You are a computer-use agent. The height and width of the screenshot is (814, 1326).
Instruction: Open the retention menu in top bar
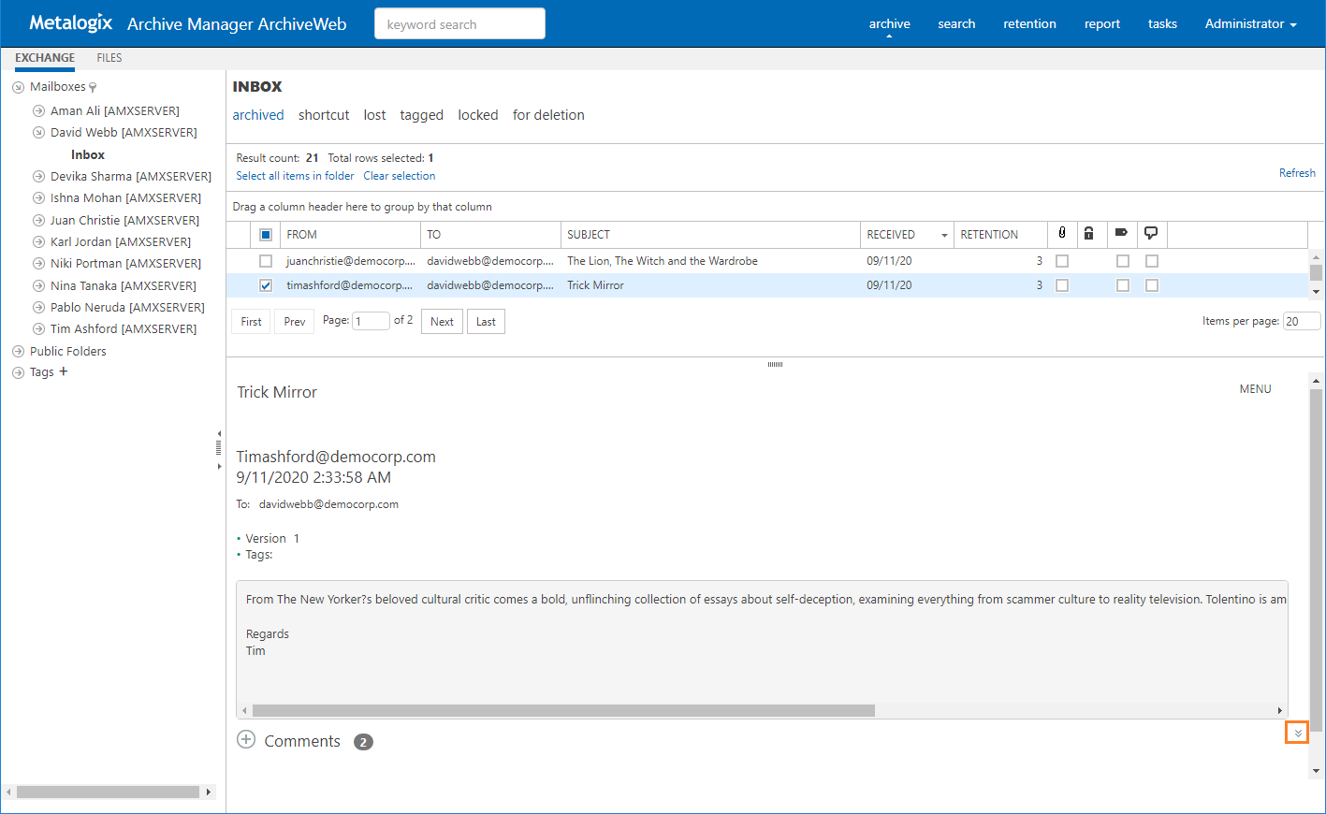pos(1029,24)
